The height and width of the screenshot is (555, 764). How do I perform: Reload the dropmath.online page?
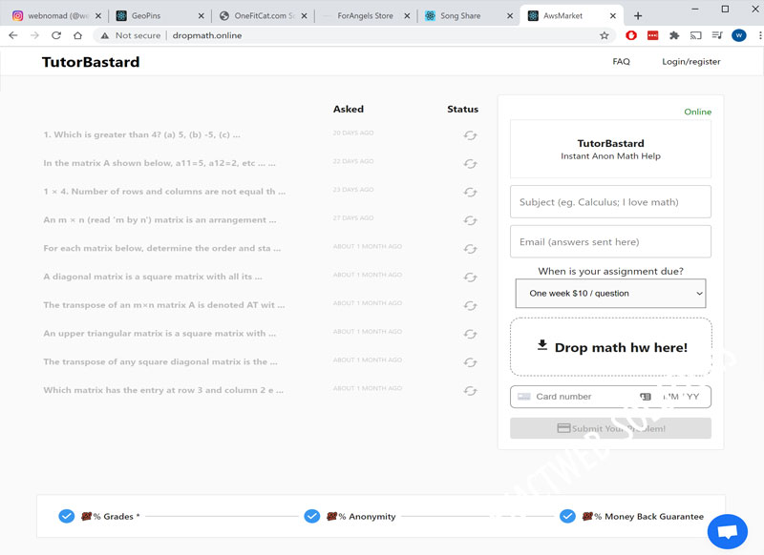56,35
